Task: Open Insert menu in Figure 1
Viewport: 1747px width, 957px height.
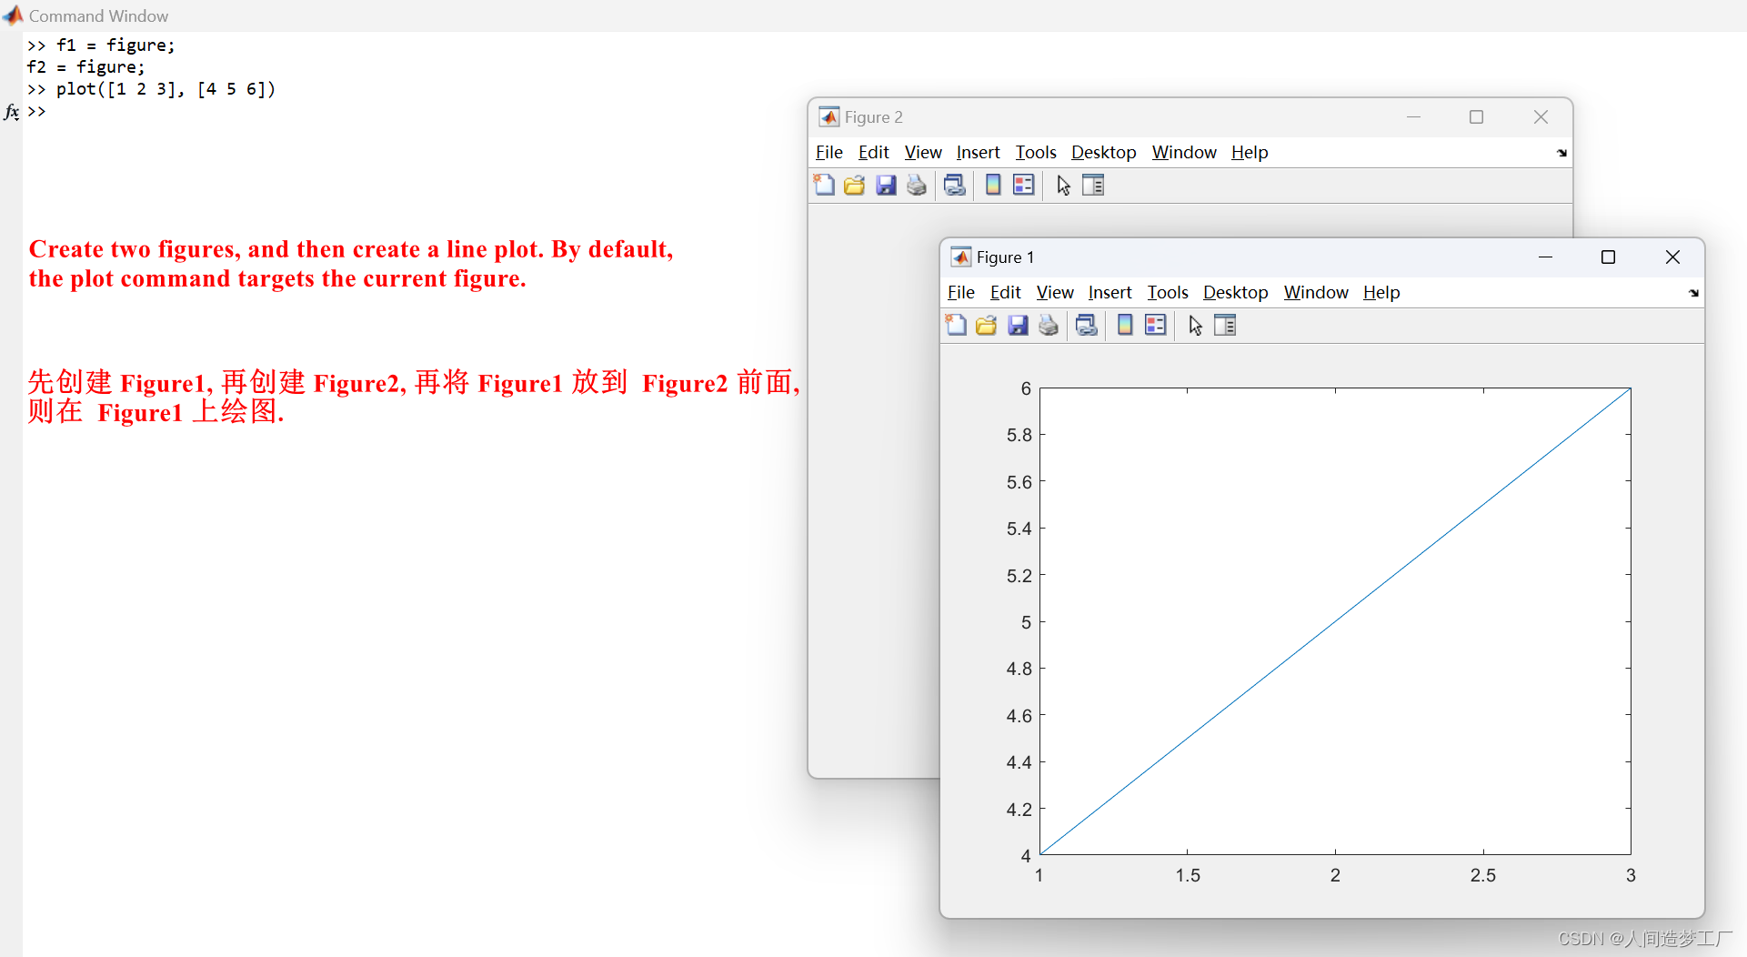Action: [x=1109, y=292]
